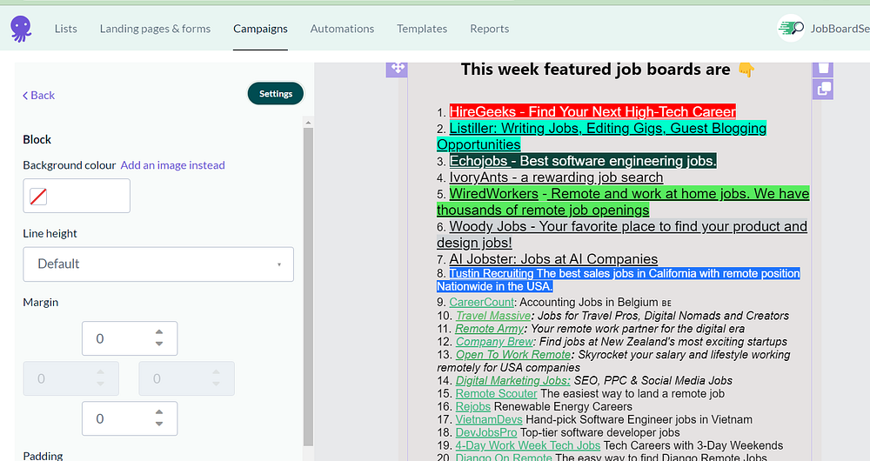Click Tustin Recruiting sales jobs link

(618, 280)
